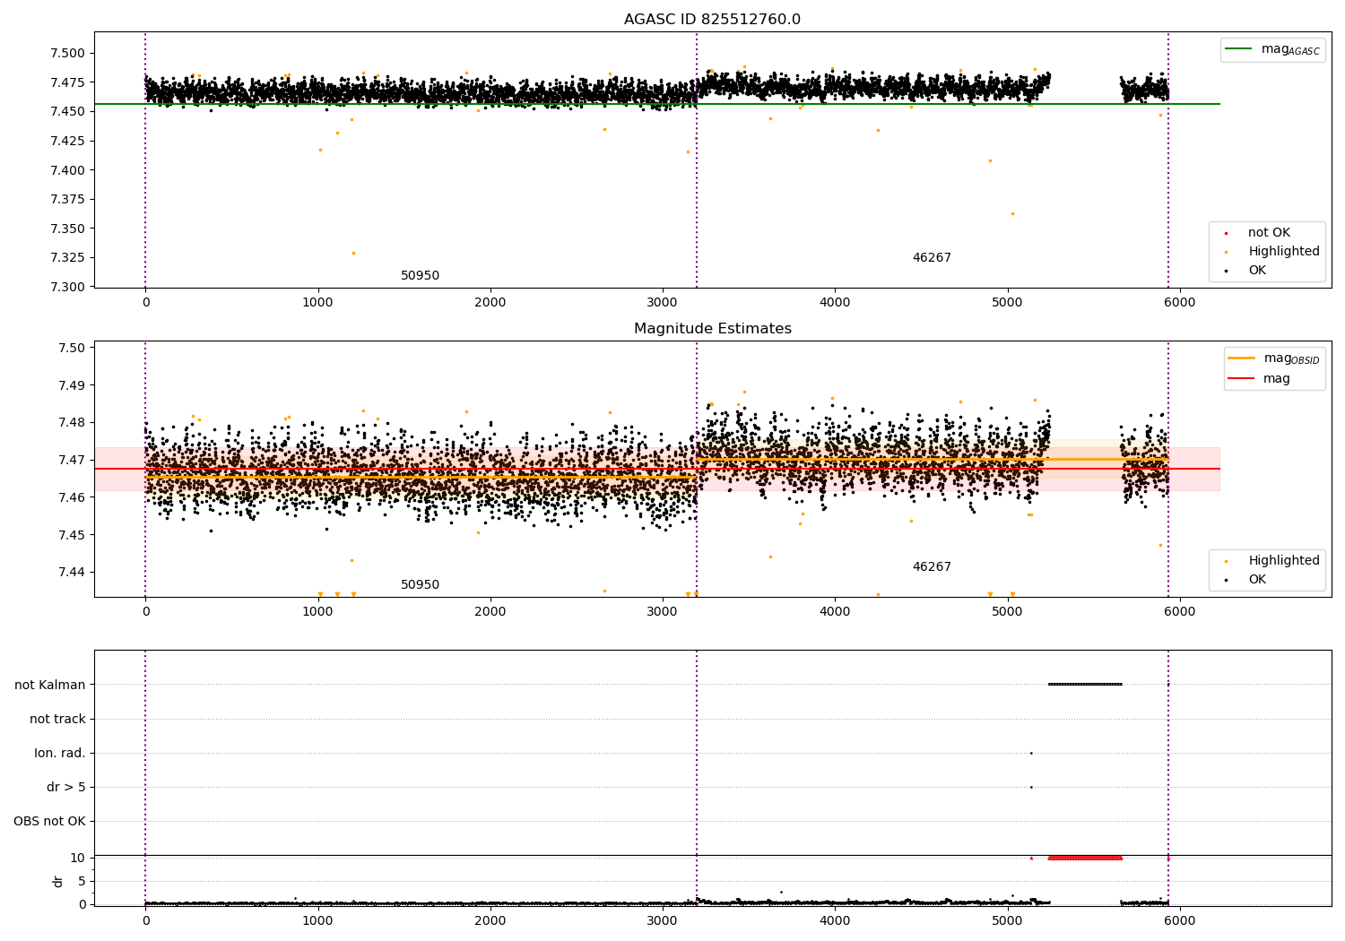Click the 46267 annotation in the AGASC ID plot
This screenshot has height=941, width=1345.
point(932,258)
